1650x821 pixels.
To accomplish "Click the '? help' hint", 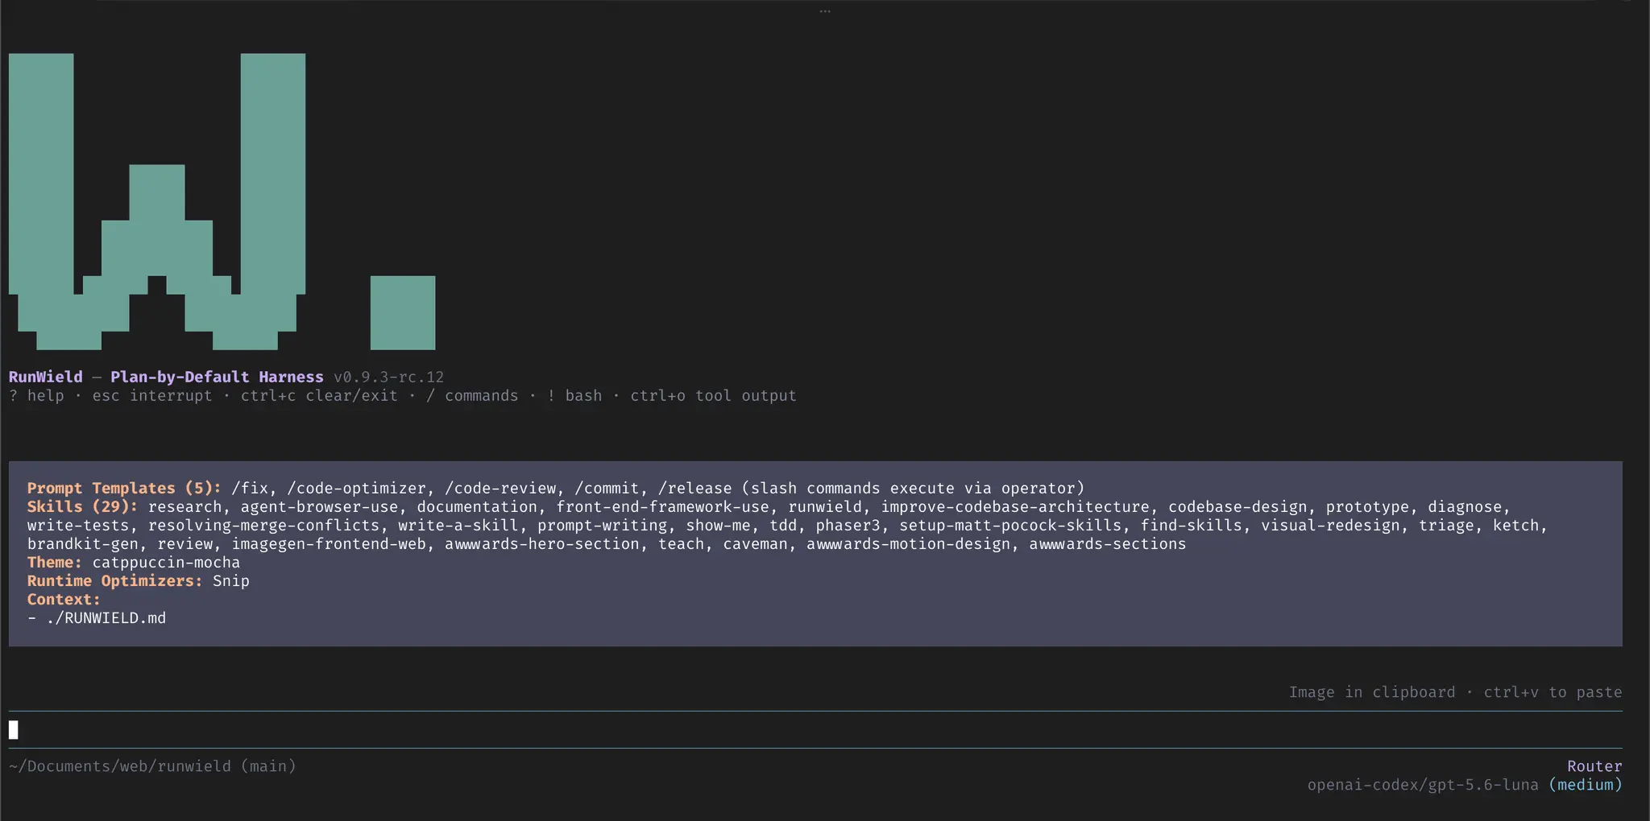I will point(36,395).
